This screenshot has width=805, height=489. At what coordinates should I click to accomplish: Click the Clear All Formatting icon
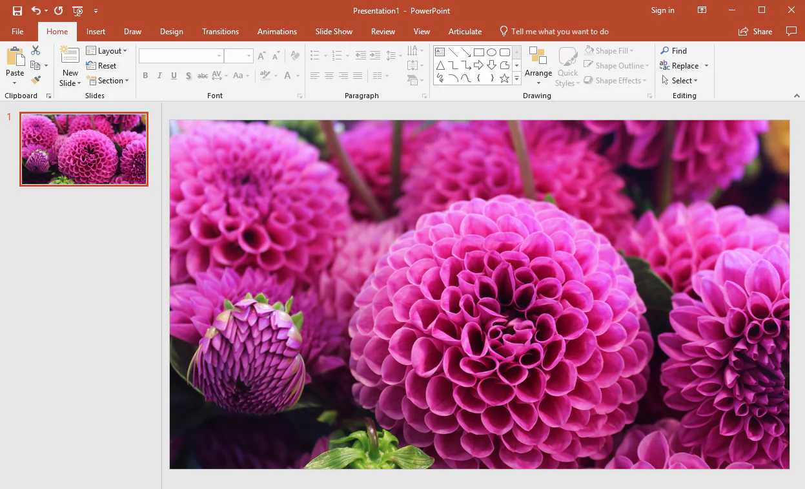click(295, 56)
